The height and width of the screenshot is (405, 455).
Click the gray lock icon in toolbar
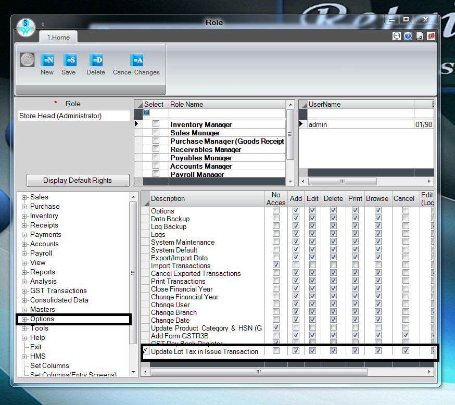[27, 60]
